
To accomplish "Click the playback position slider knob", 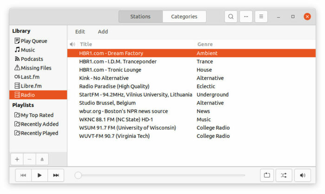I will pos(78,175).
